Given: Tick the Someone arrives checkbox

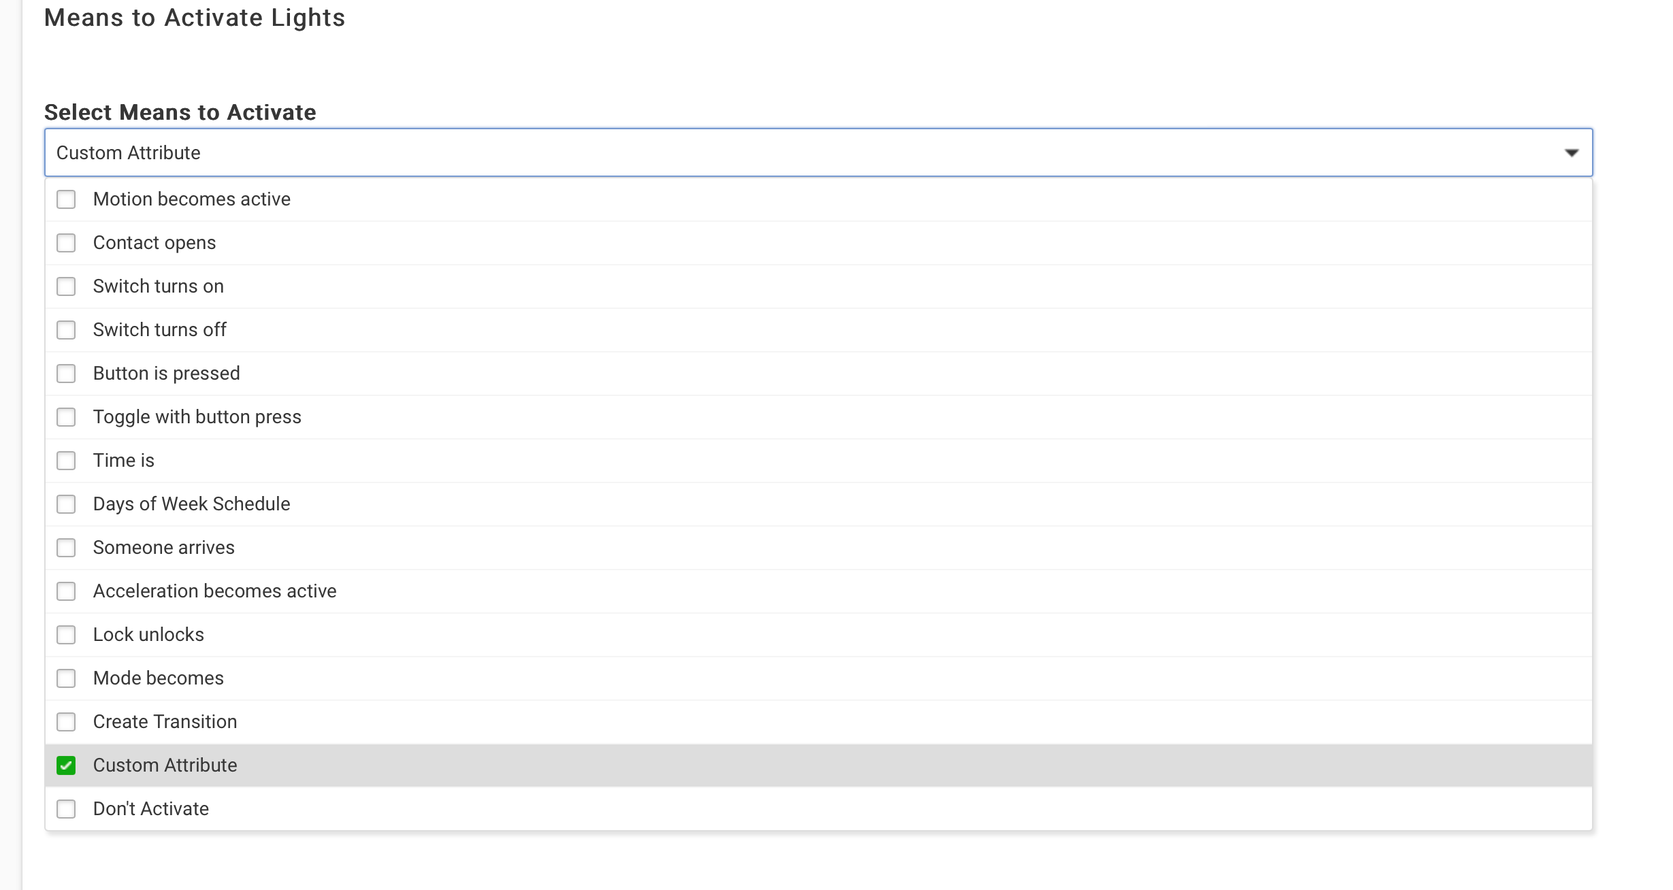Looking at the screenshot, I should pos(66,548).
